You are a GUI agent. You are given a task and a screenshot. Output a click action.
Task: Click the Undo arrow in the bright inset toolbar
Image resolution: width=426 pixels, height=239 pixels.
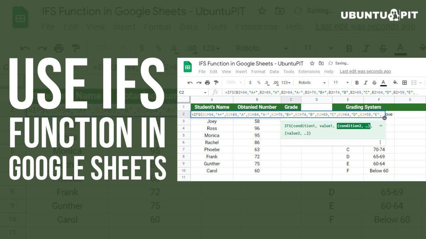point(190,82)
